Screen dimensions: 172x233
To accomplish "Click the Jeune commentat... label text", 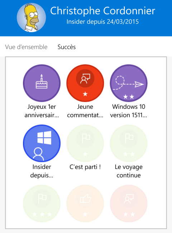I will pyautogui.click(x=85, y=111).
